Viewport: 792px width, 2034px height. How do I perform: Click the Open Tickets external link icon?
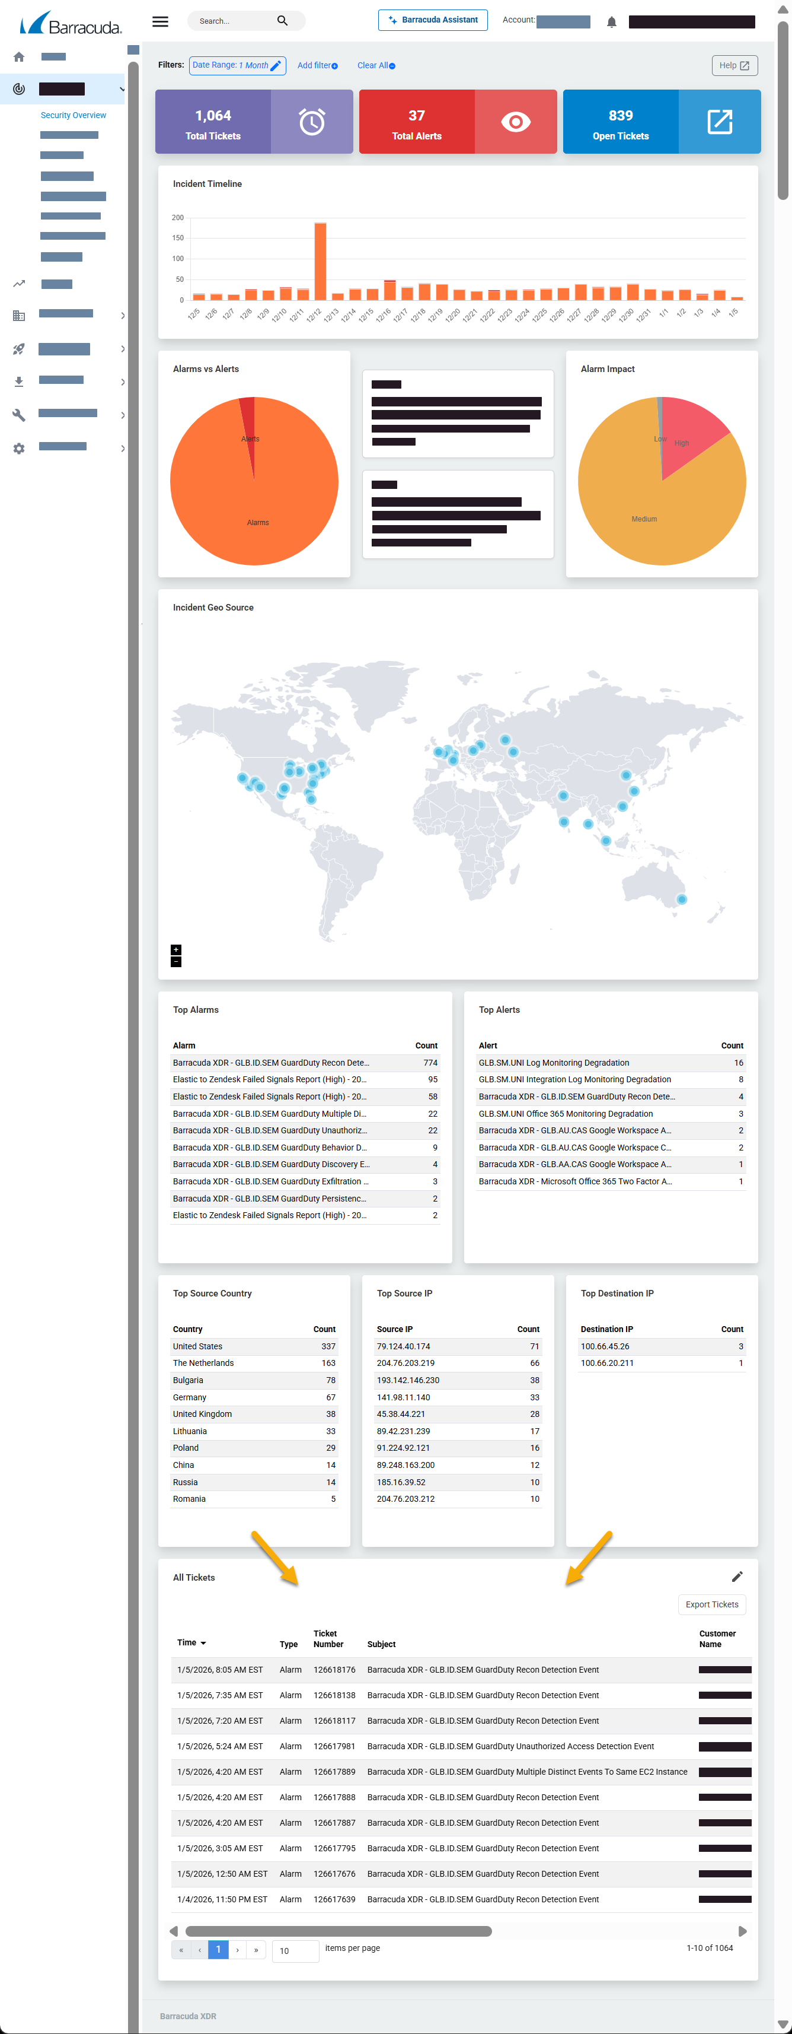point(720,122)
